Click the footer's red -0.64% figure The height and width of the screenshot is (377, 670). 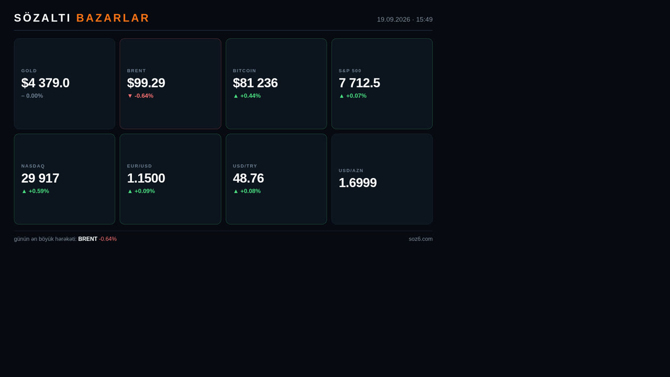coord(108,239)
